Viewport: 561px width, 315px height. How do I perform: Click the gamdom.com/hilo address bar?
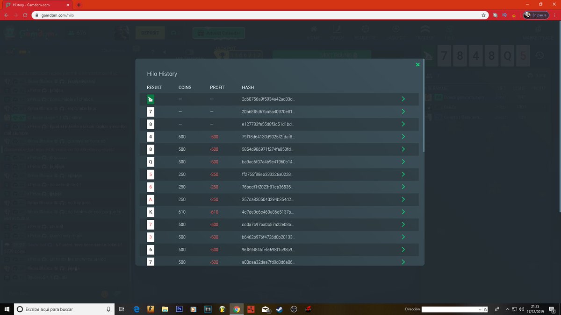(259, 15)
